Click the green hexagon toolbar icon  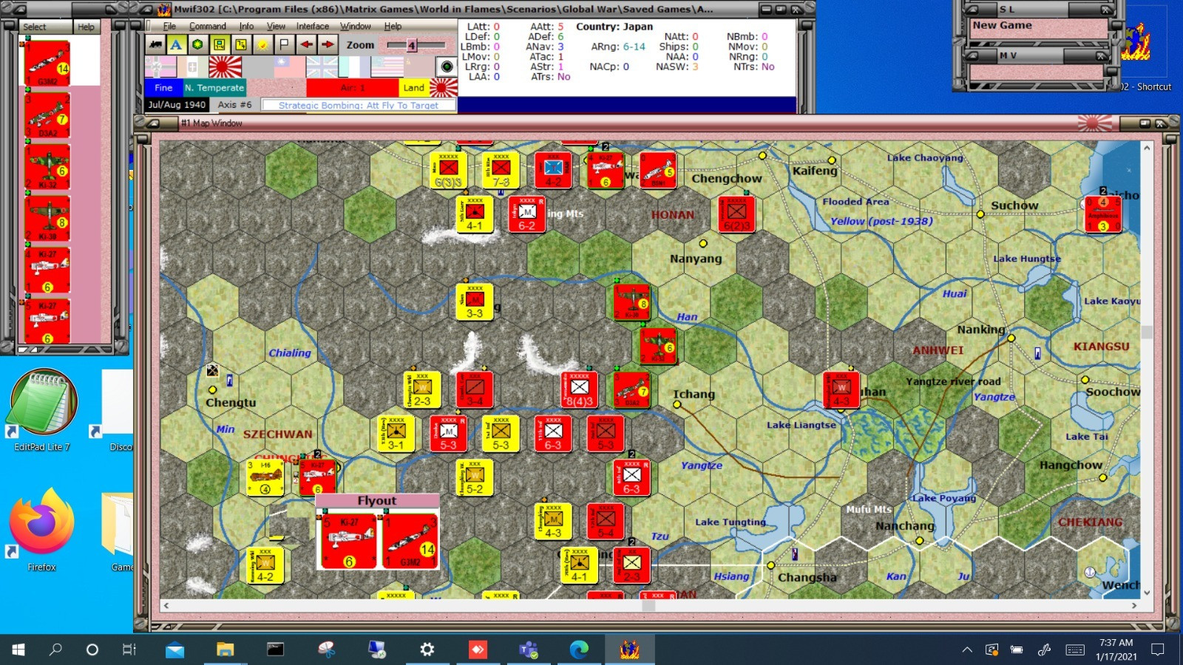197,44
